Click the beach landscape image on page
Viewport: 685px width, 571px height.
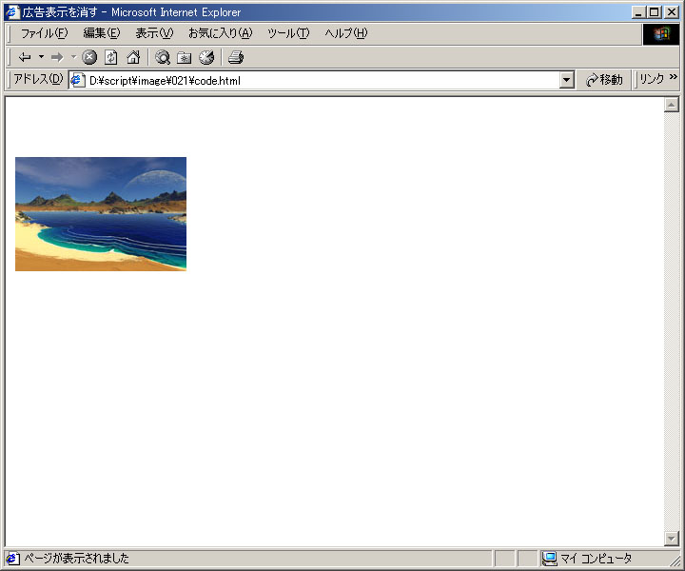pos(101,214)
